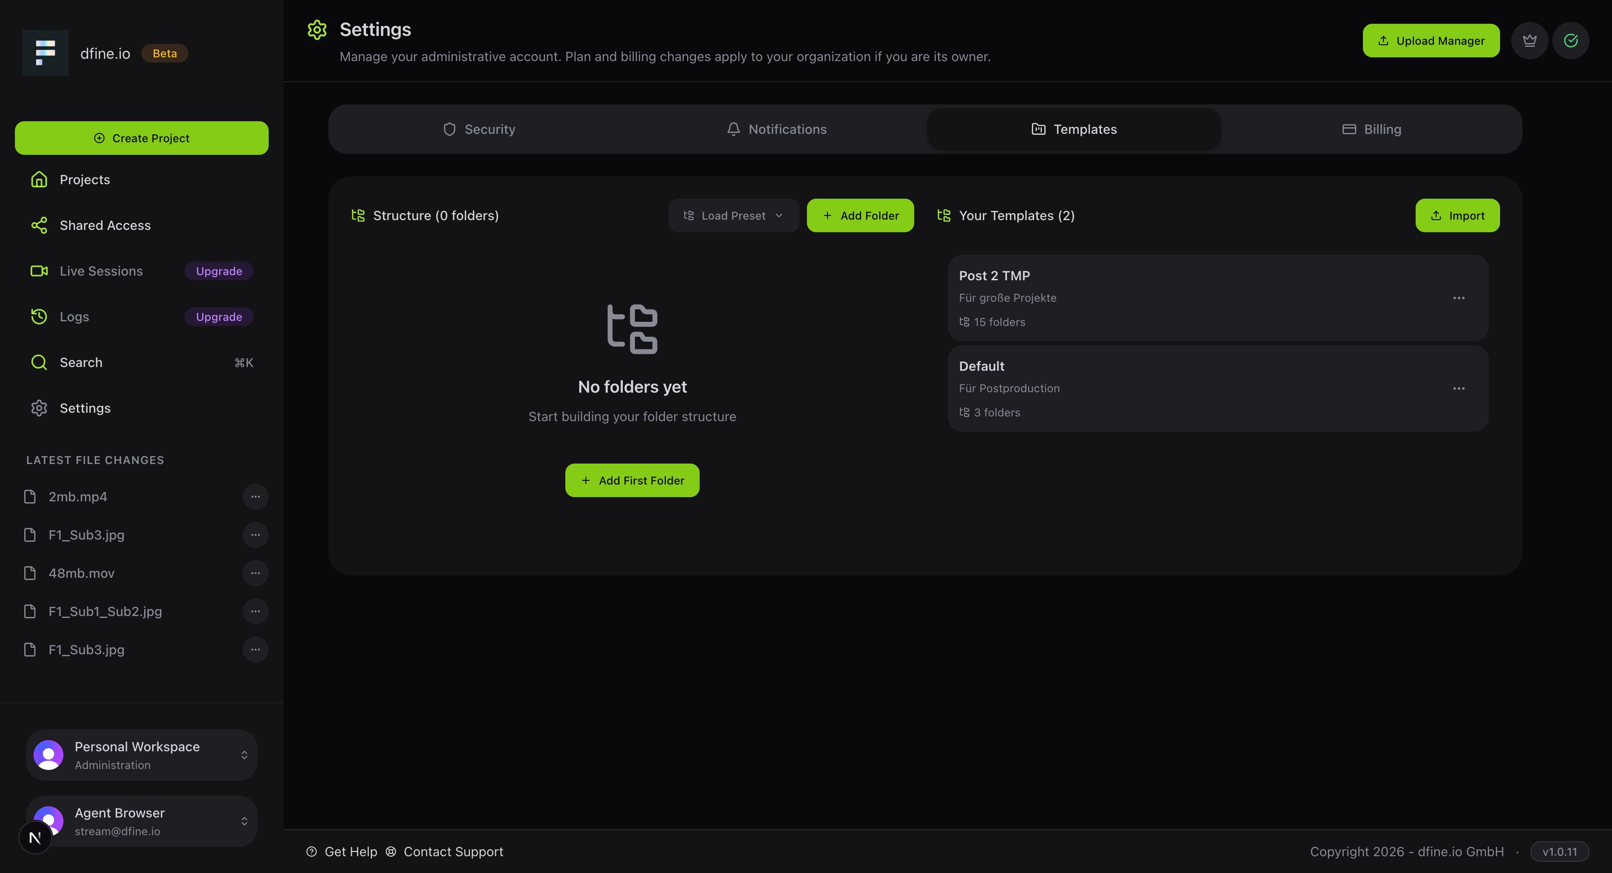This screenshot has width=1612, height=873.
Task: Open Contact Support link
Action: point(445,852)
